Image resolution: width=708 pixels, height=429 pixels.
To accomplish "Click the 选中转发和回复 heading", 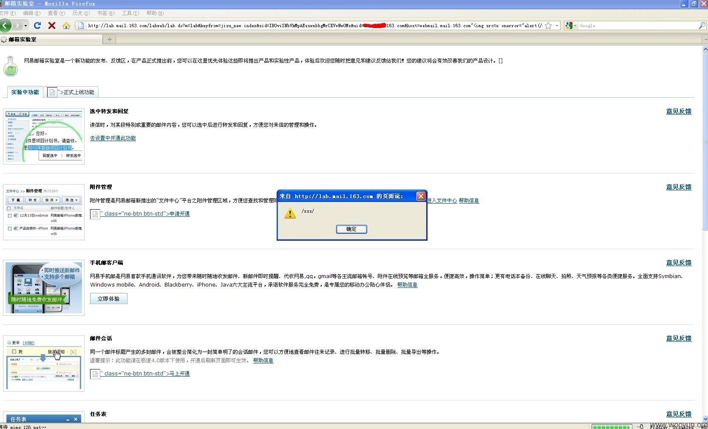I will 109,111.
